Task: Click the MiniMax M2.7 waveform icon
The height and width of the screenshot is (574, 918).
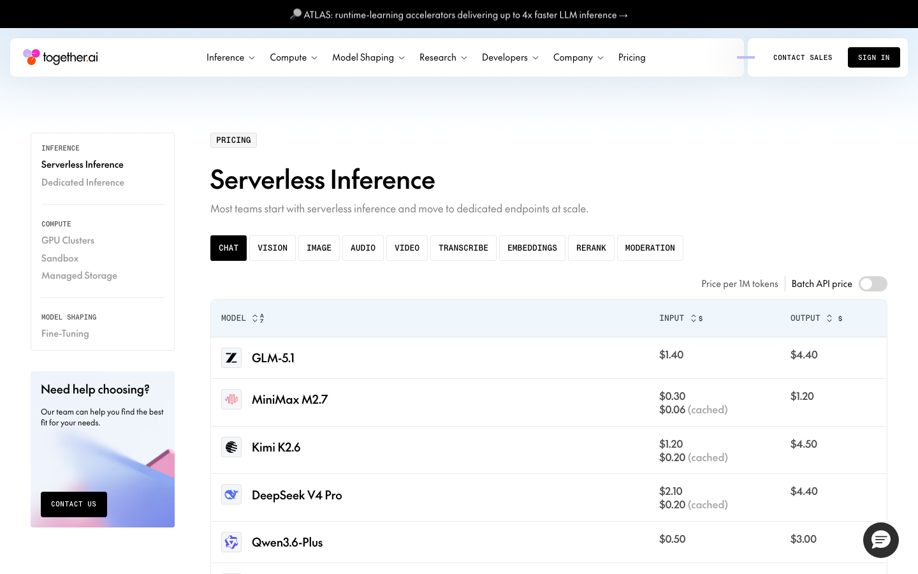Action: tap(231, 399)
